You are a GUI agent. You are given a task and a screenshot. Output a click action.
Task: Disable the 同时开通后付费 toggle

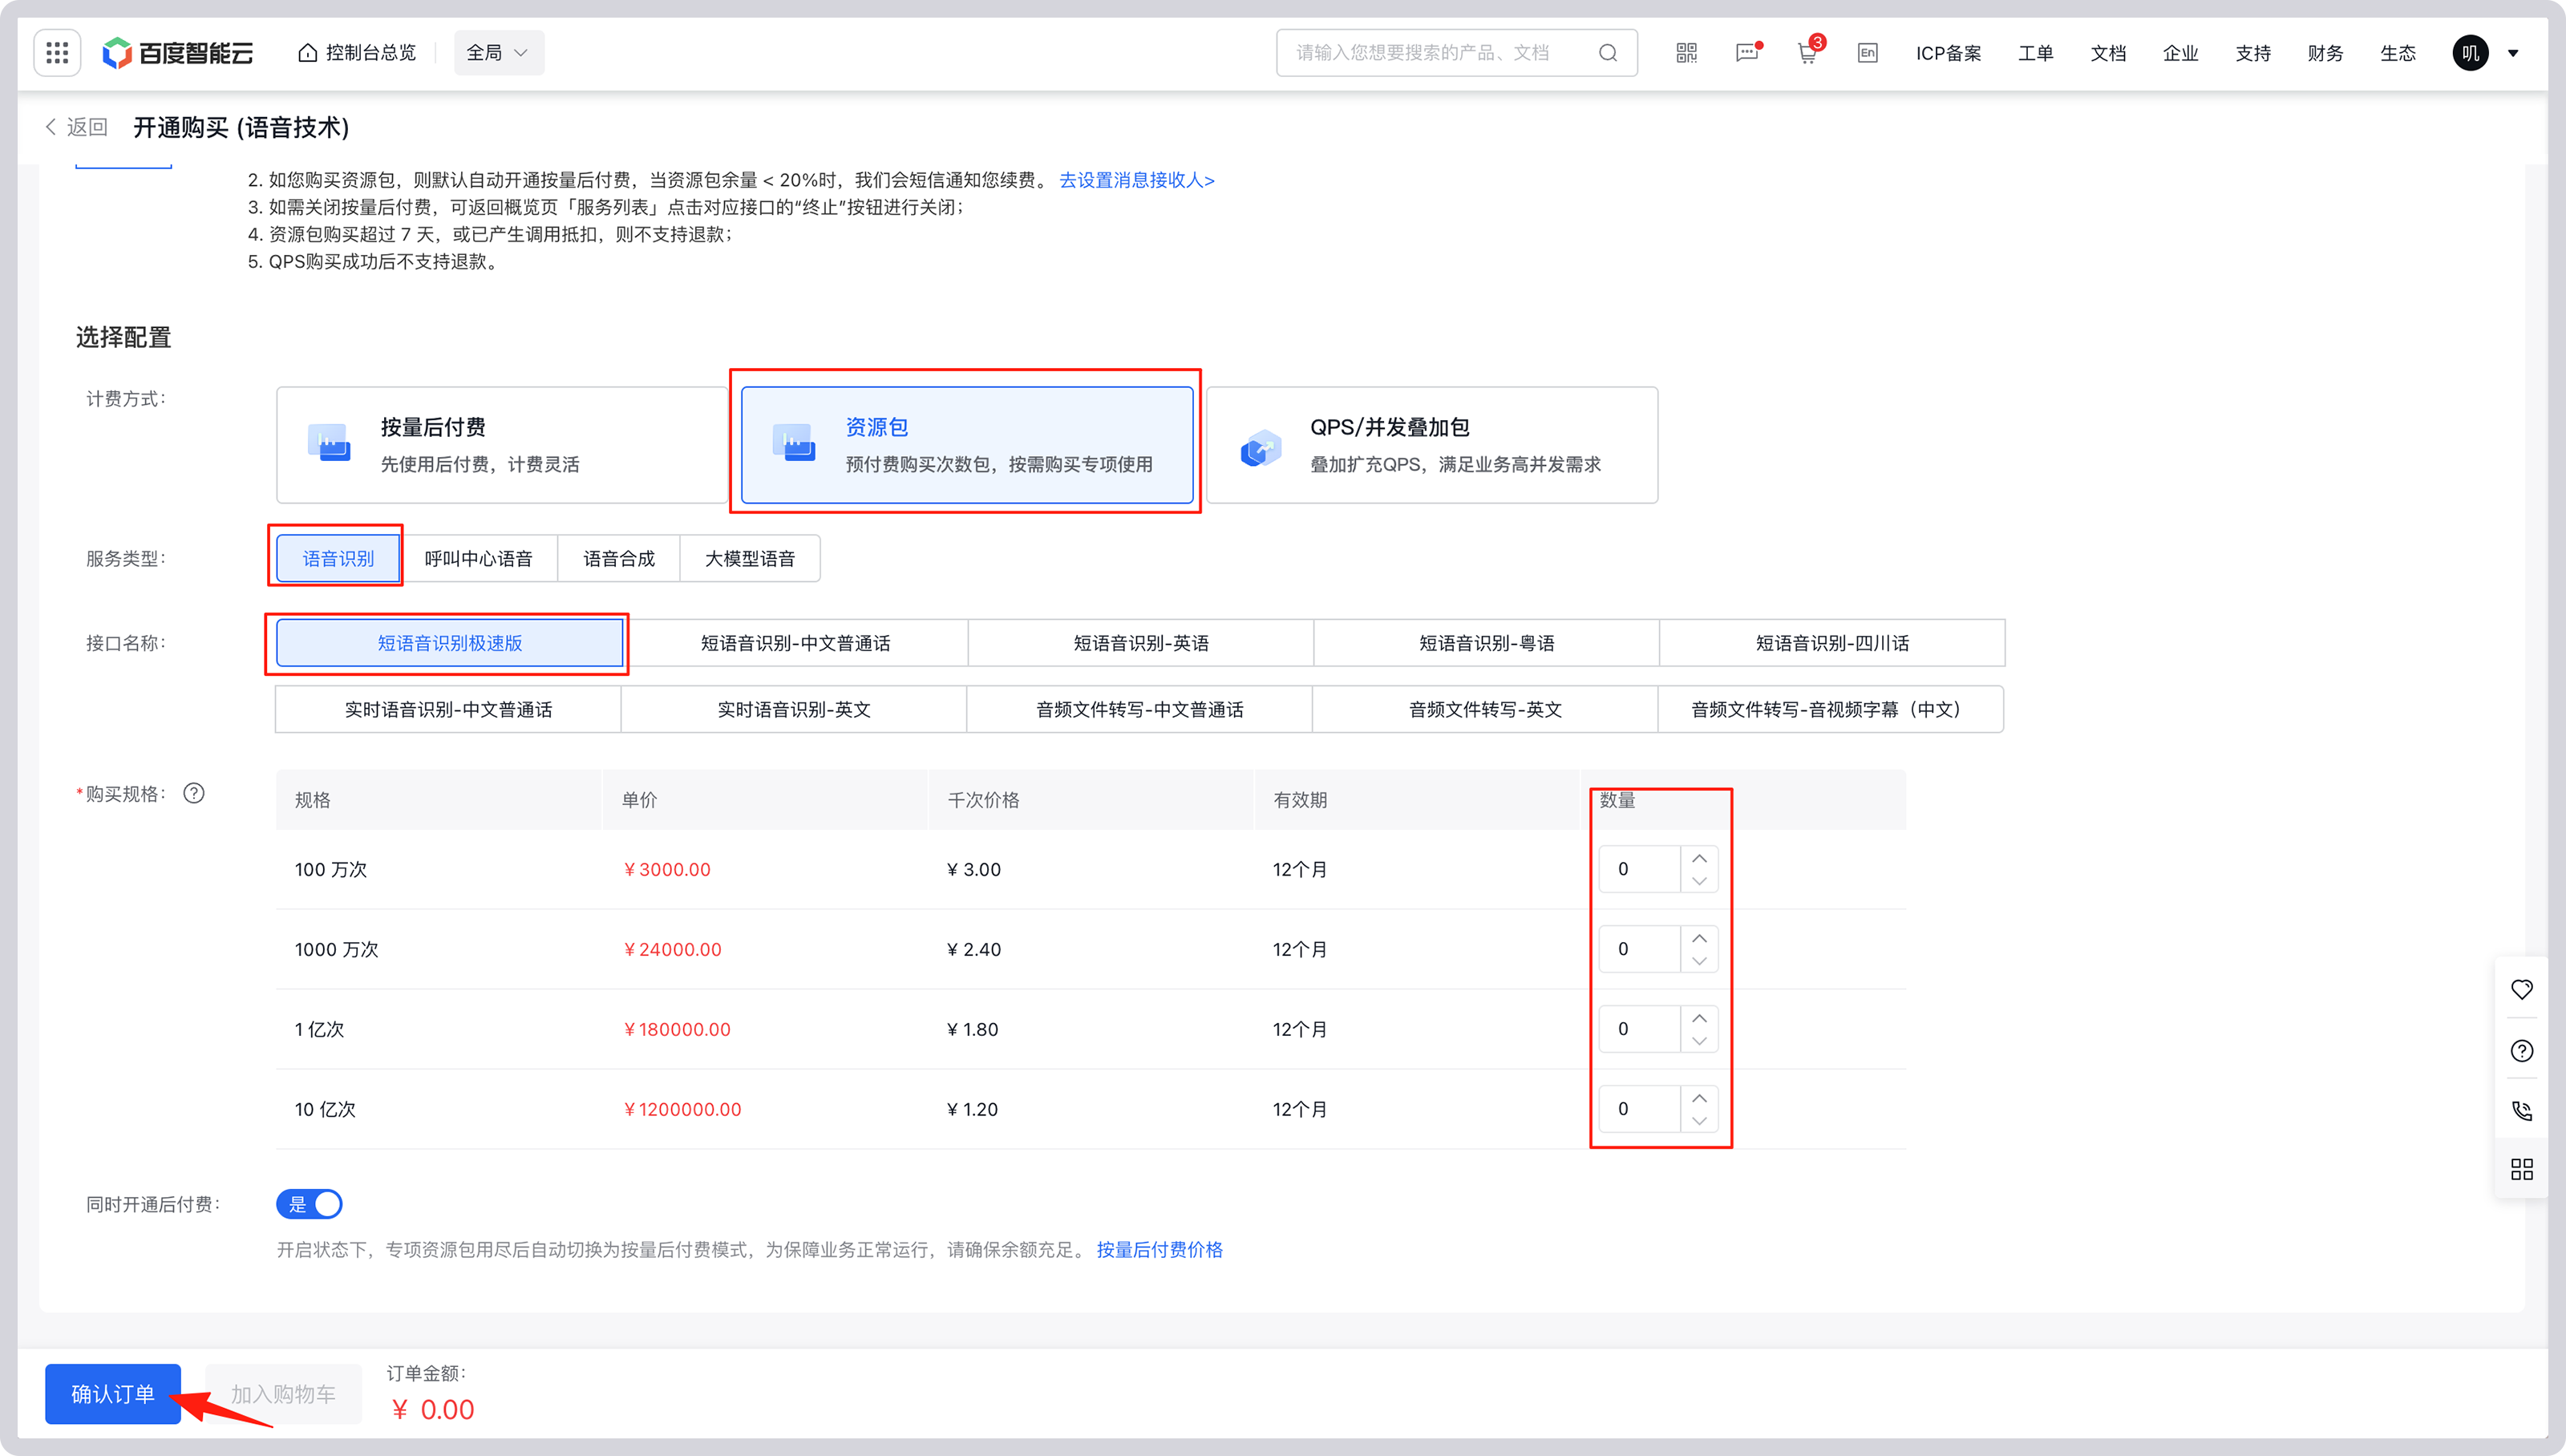310,1204
